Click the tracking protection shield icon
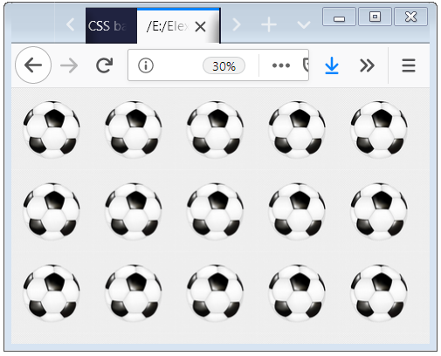The height and width of the screenshot is (356, 441). 306,65
